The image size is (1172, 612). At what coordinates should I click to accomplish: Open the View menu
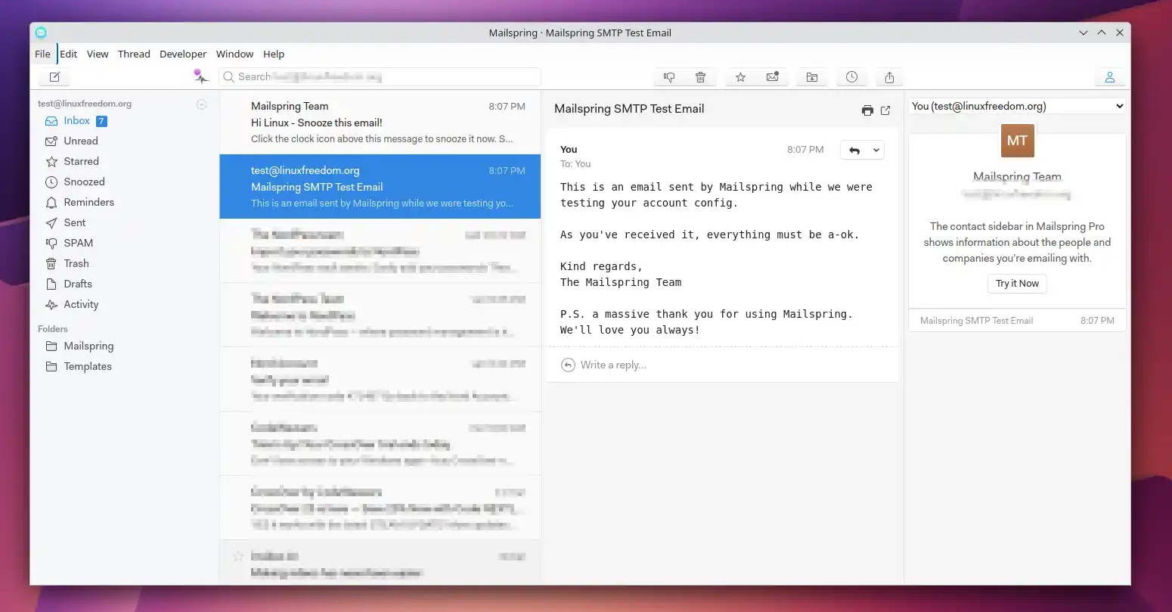98,54
